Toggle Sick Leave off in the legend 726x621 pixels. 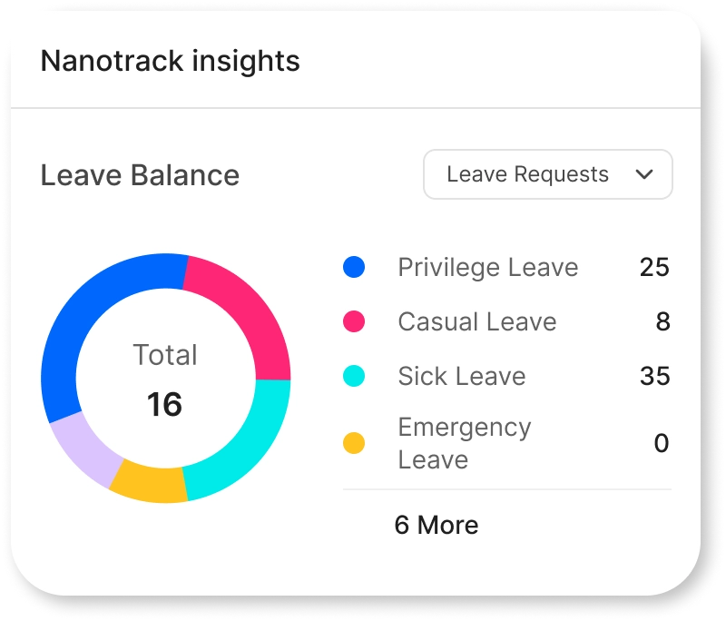(x=462, y=376)
